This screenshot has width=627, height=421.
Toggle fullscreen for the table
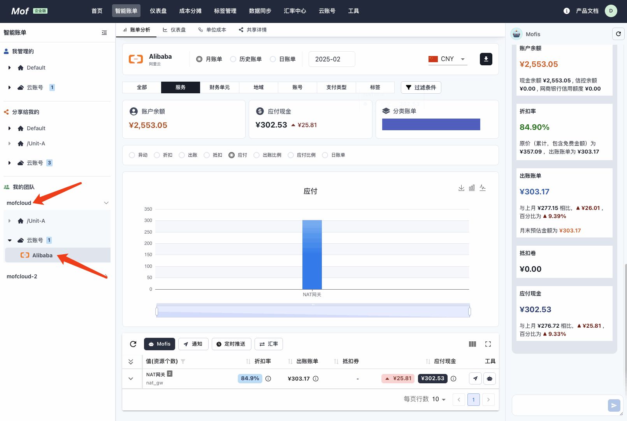click(x=488, y=344)
